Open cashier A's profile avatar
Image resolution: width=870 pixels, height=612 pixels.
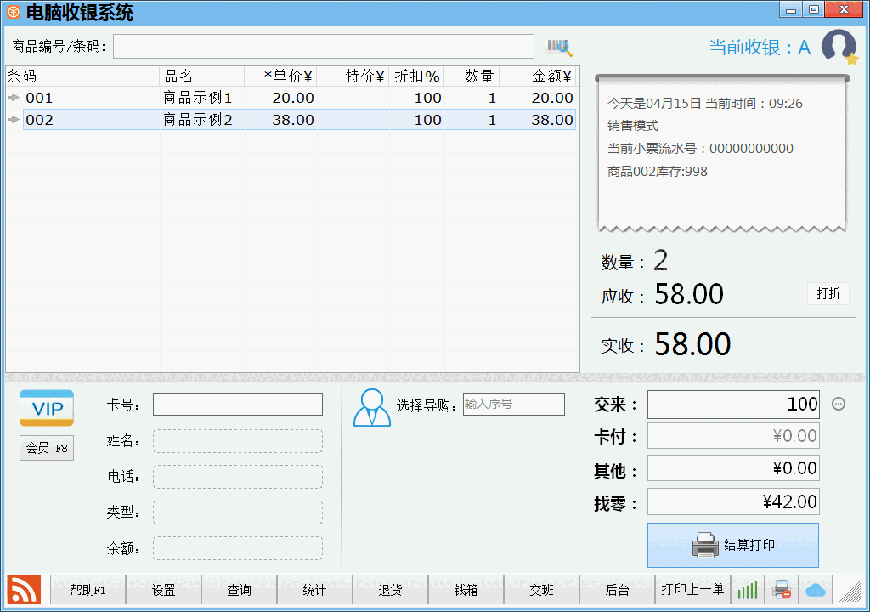[839, 47]
